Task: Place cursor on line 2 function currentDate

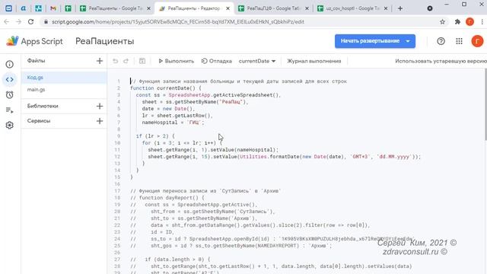Action: click(x=166, y=88)
